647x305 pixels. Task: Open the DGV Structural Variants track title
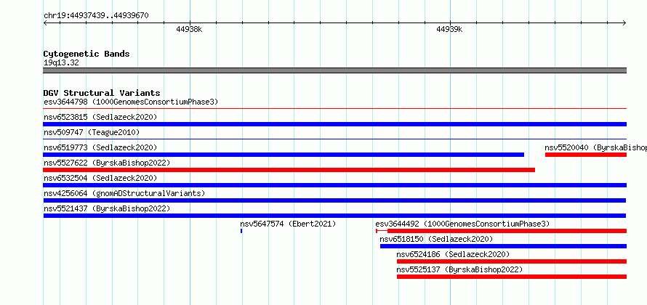click(102, 93)
